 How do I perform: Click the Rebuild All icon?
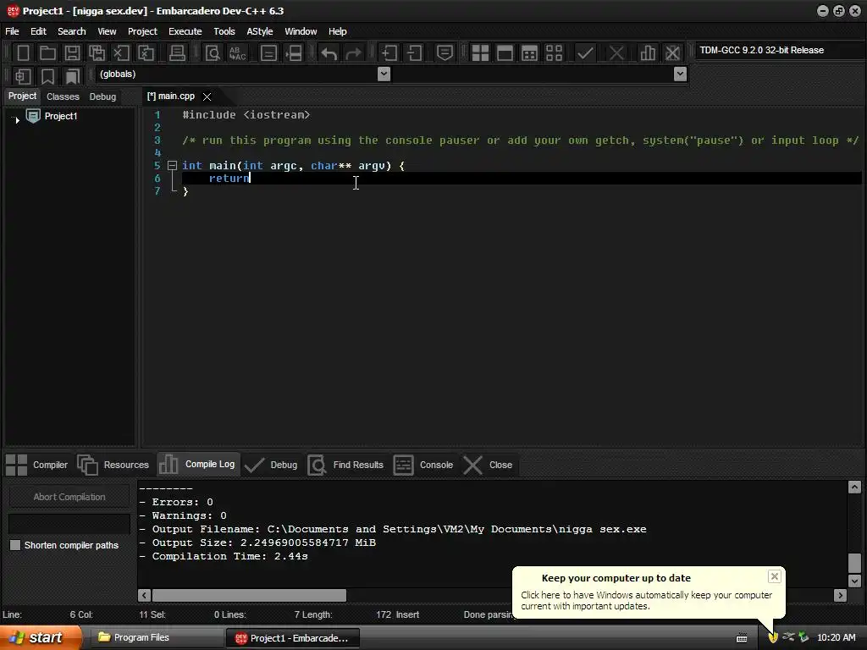point(554,53)
